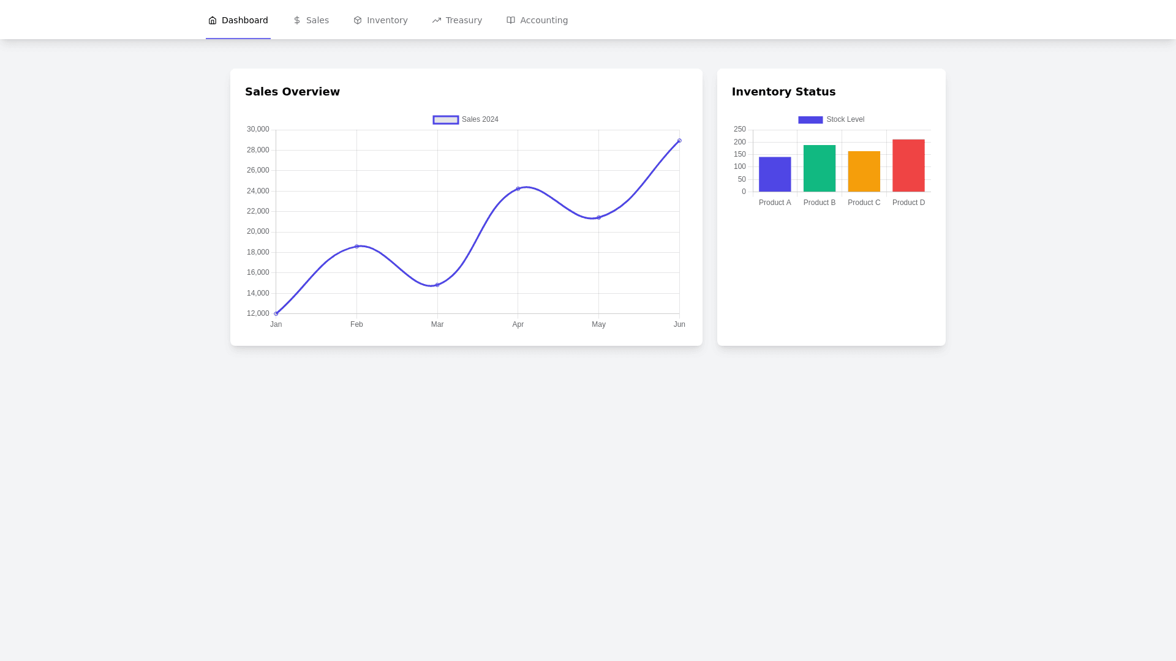Go to the Treasury tab label
Image resolution: width=1176 pixels, height=661 pixels.
(x=464, y=20)
